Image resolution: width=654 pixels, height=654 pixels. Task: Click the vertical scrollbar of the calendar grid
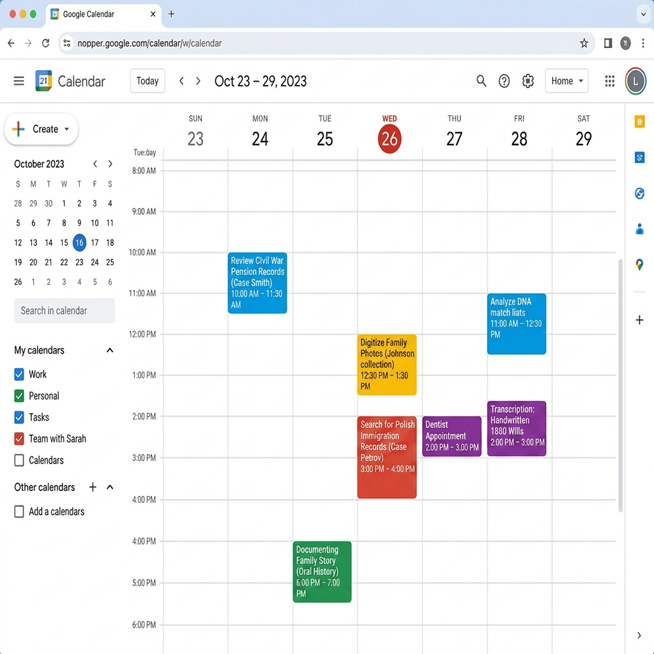tap(620, 385)
